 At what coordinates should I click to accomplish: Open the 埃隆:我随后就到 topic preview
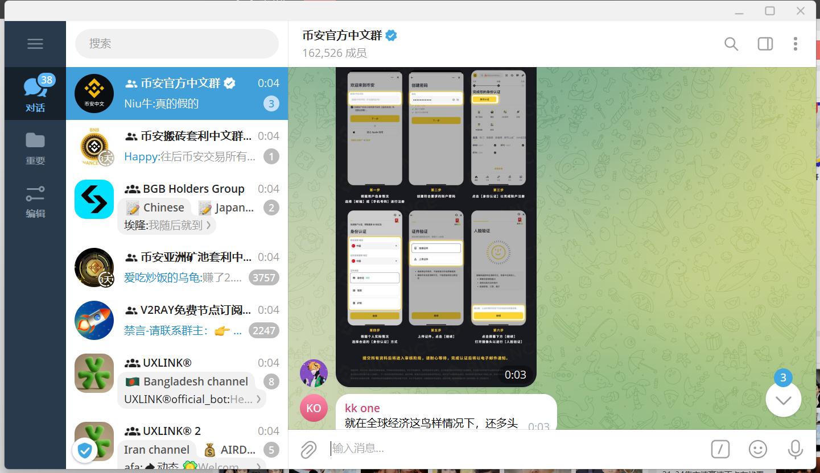click(x=167, y=225)
